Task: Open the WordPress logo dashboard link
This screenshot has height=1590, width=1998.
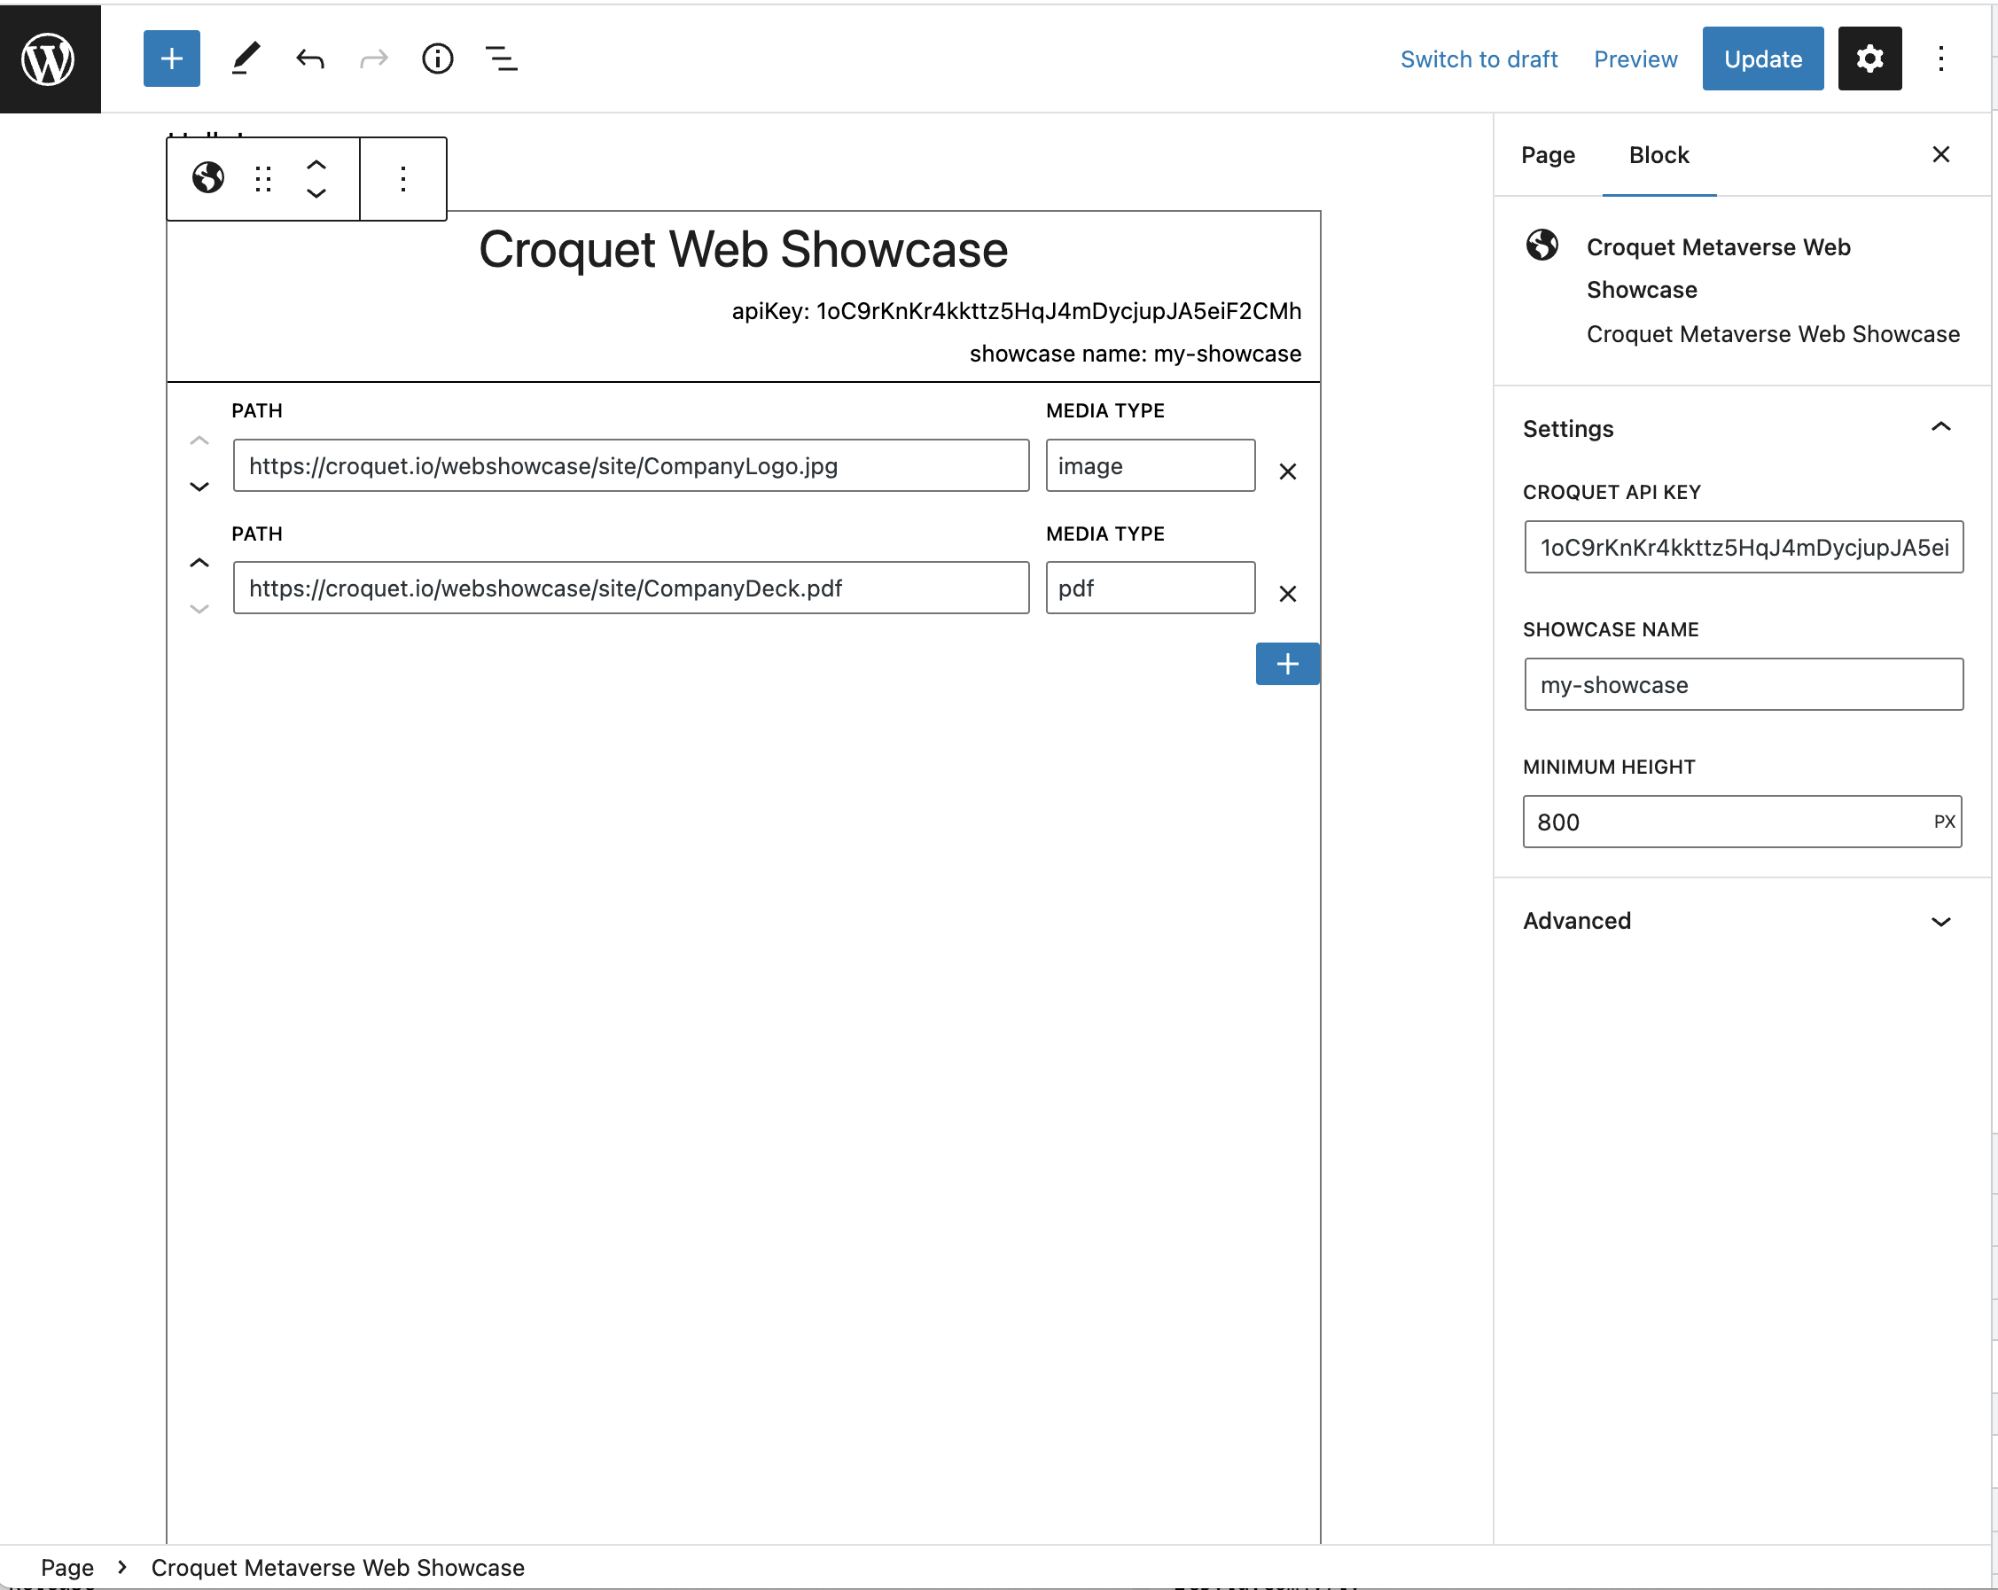Action: [x=49, y=59]
